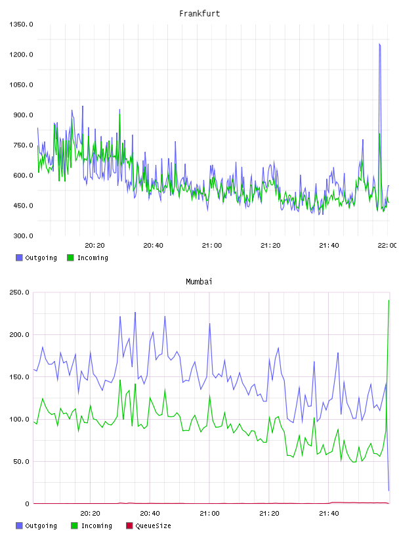Click the 0 y-axis label in Mumbai chart
The image size is (399, 536).
pos(28,504)
